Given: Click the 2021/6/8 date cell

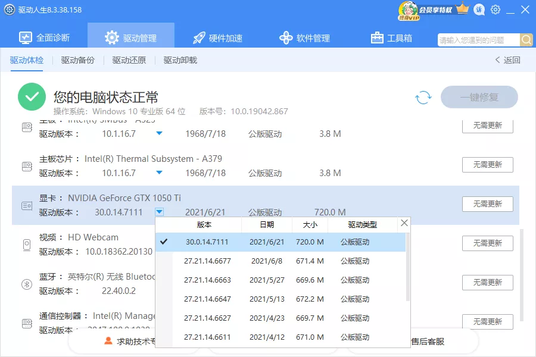Looking at the screenshot, I should [x=267, y=261].
